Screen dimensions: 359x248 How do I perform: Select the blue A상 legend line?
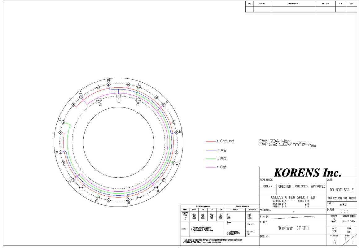coord(210,150)
